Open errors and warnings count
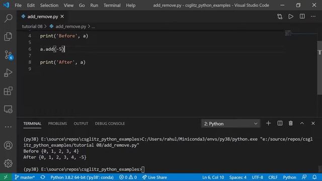The width and height of the screenshot is (322, 181). tap(128, 177)
